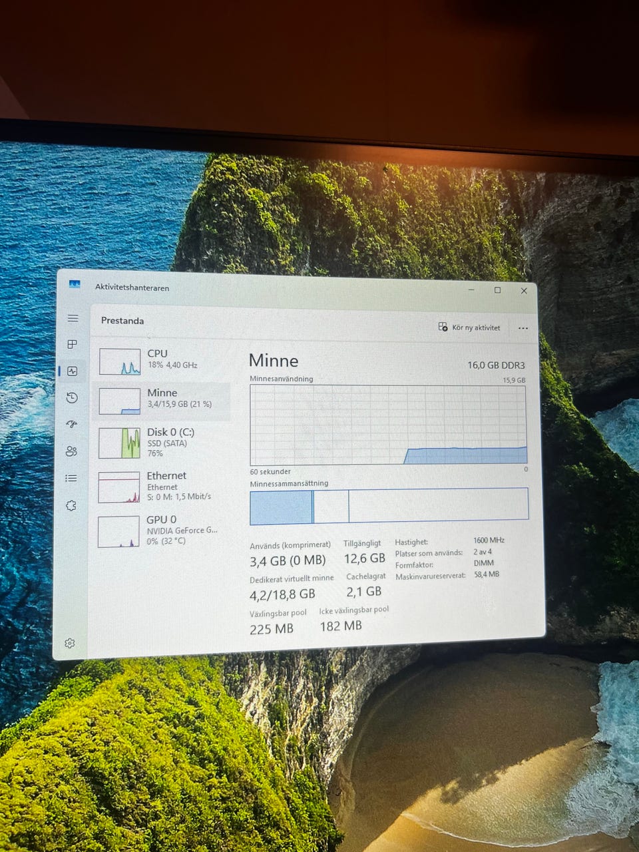The image size is (639, 852).
Task: Click the "3,4 GB (0 MB)" used value
Action: (x=288, y=561)
